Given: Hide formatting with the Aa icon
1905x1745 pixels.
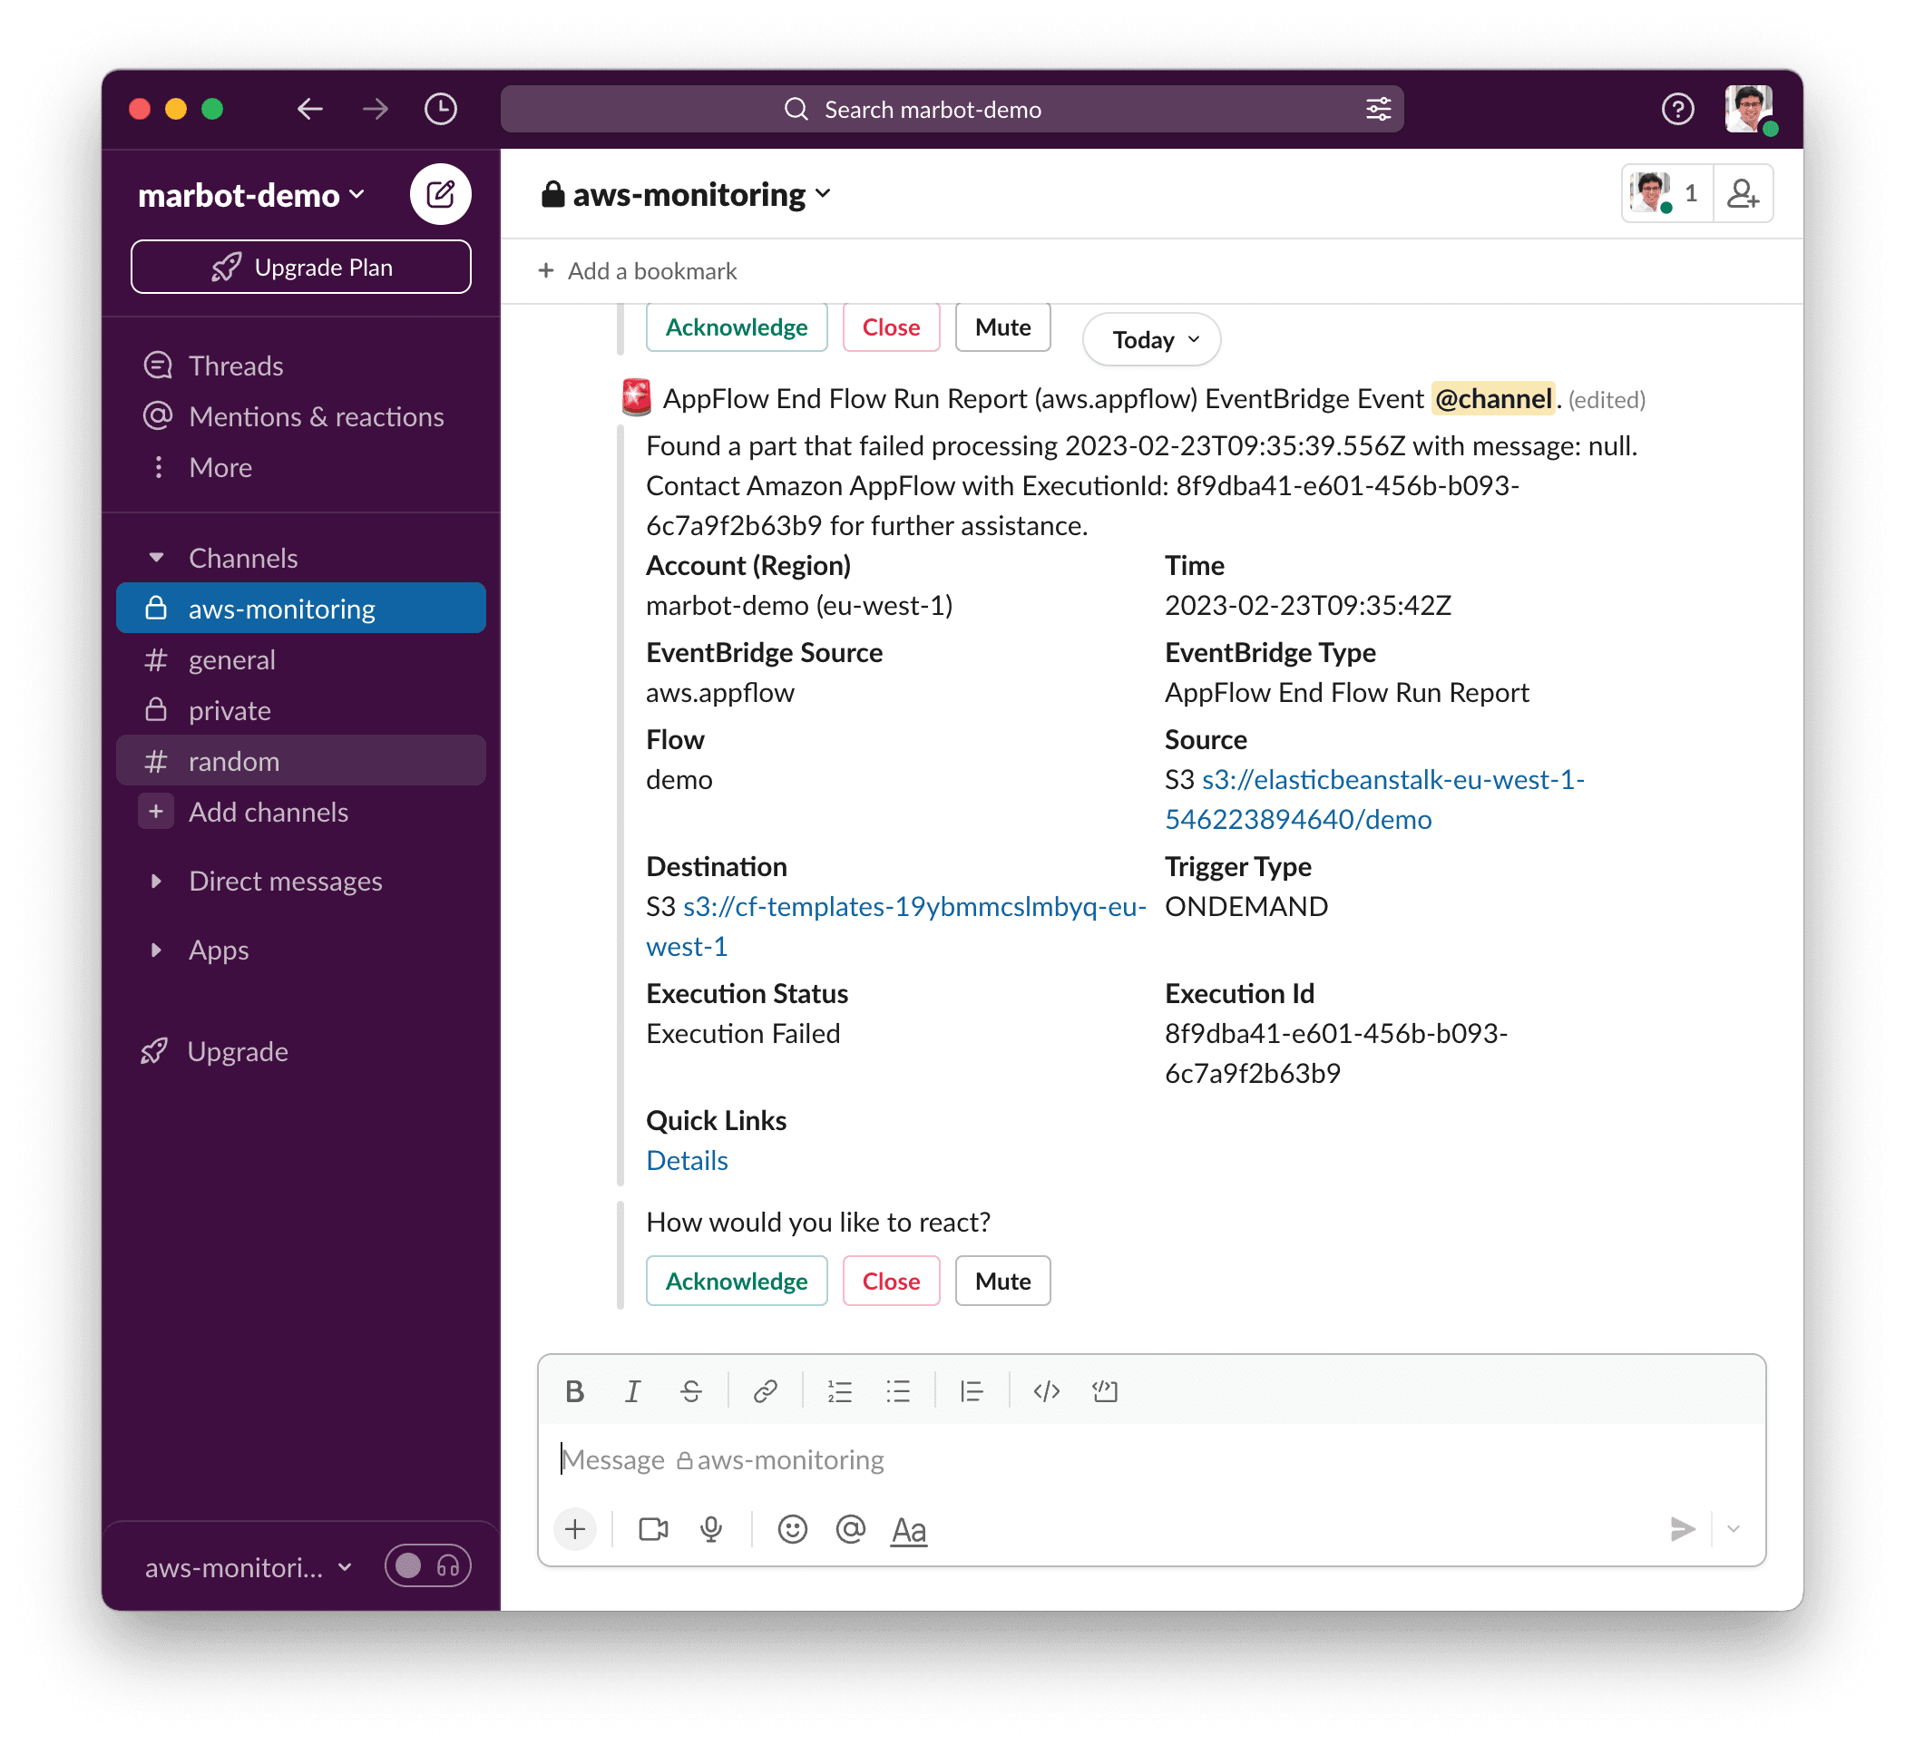Looking at the screenshot, I should (909, 1529).
